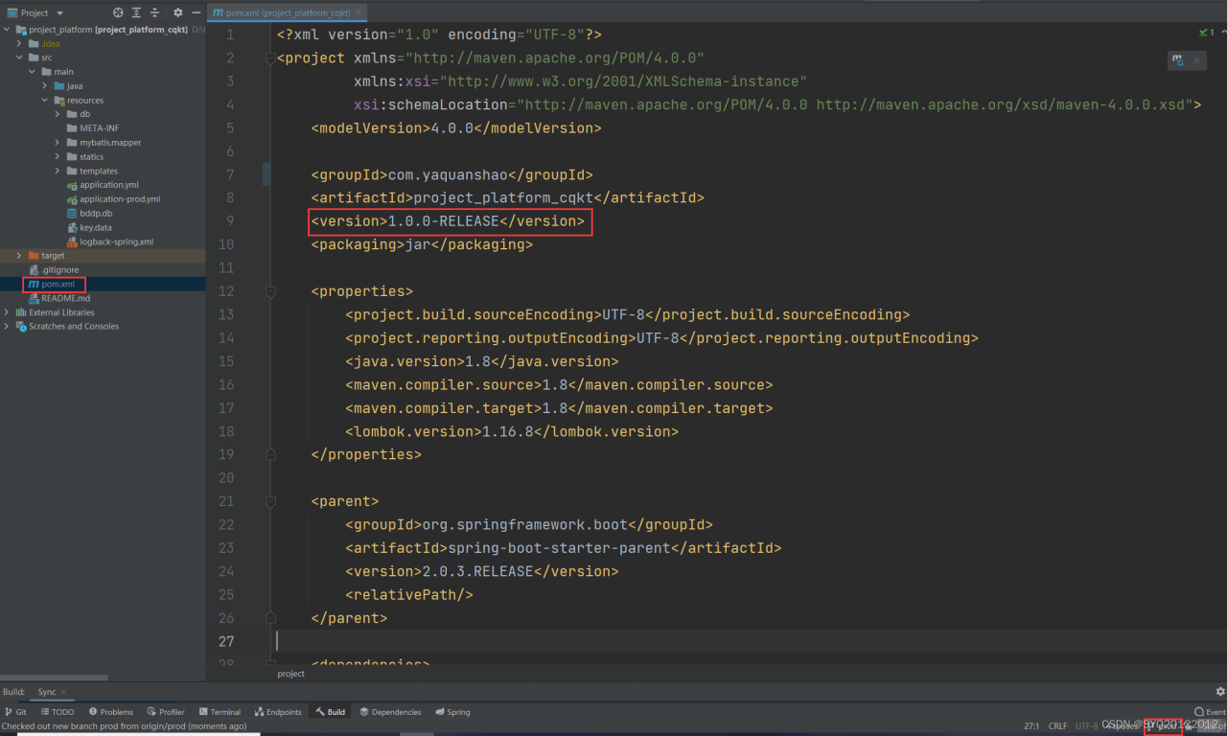Click CRLF line separator in status bar
This screenshot has width=1227, height=736.
coord(1057,726)
